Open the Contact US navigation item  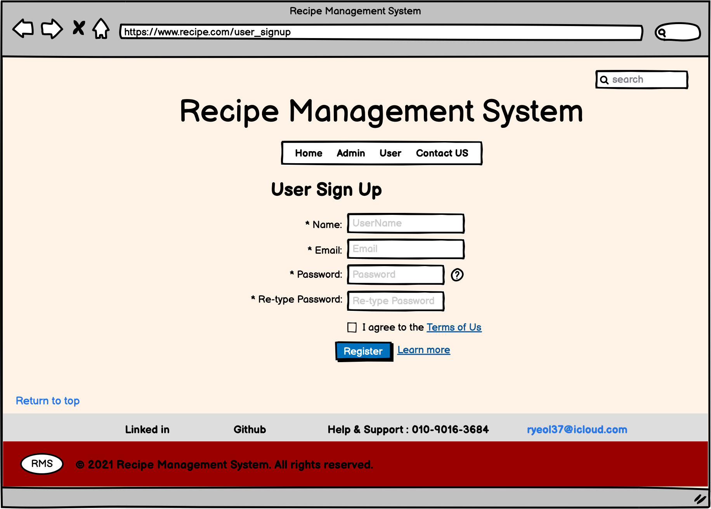442,153
